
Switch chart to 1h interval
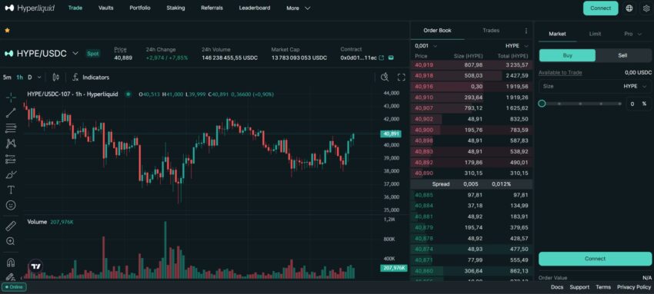[19, 78]
